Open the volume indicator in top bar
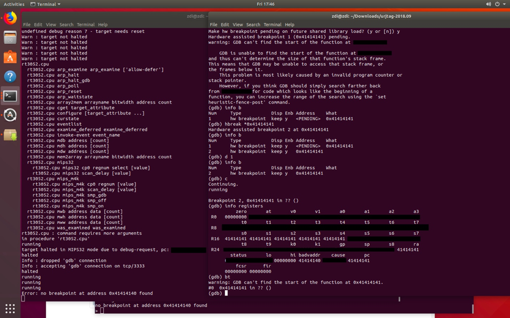Viewport: 510px width, 318px height. (x=488, y=4)
